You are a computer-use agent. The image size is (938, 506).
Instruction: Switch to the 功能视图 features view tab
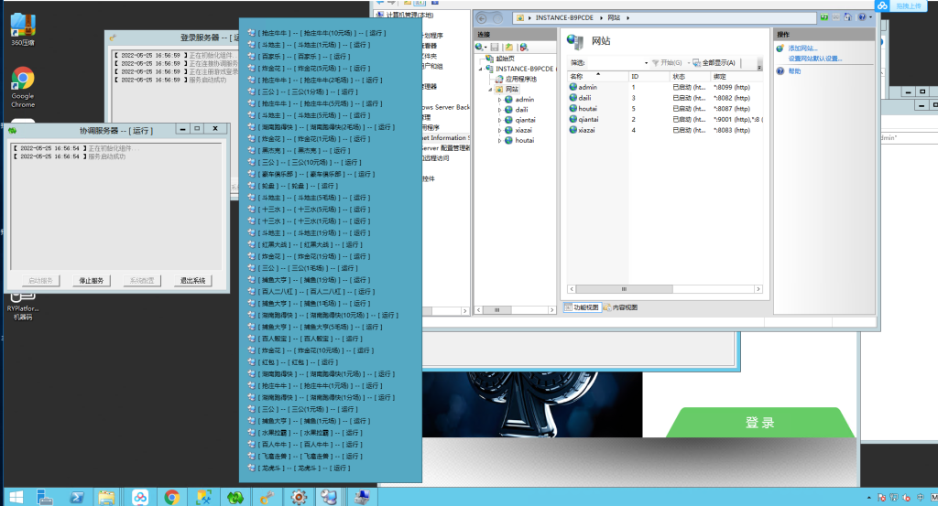tap(583, 307)
